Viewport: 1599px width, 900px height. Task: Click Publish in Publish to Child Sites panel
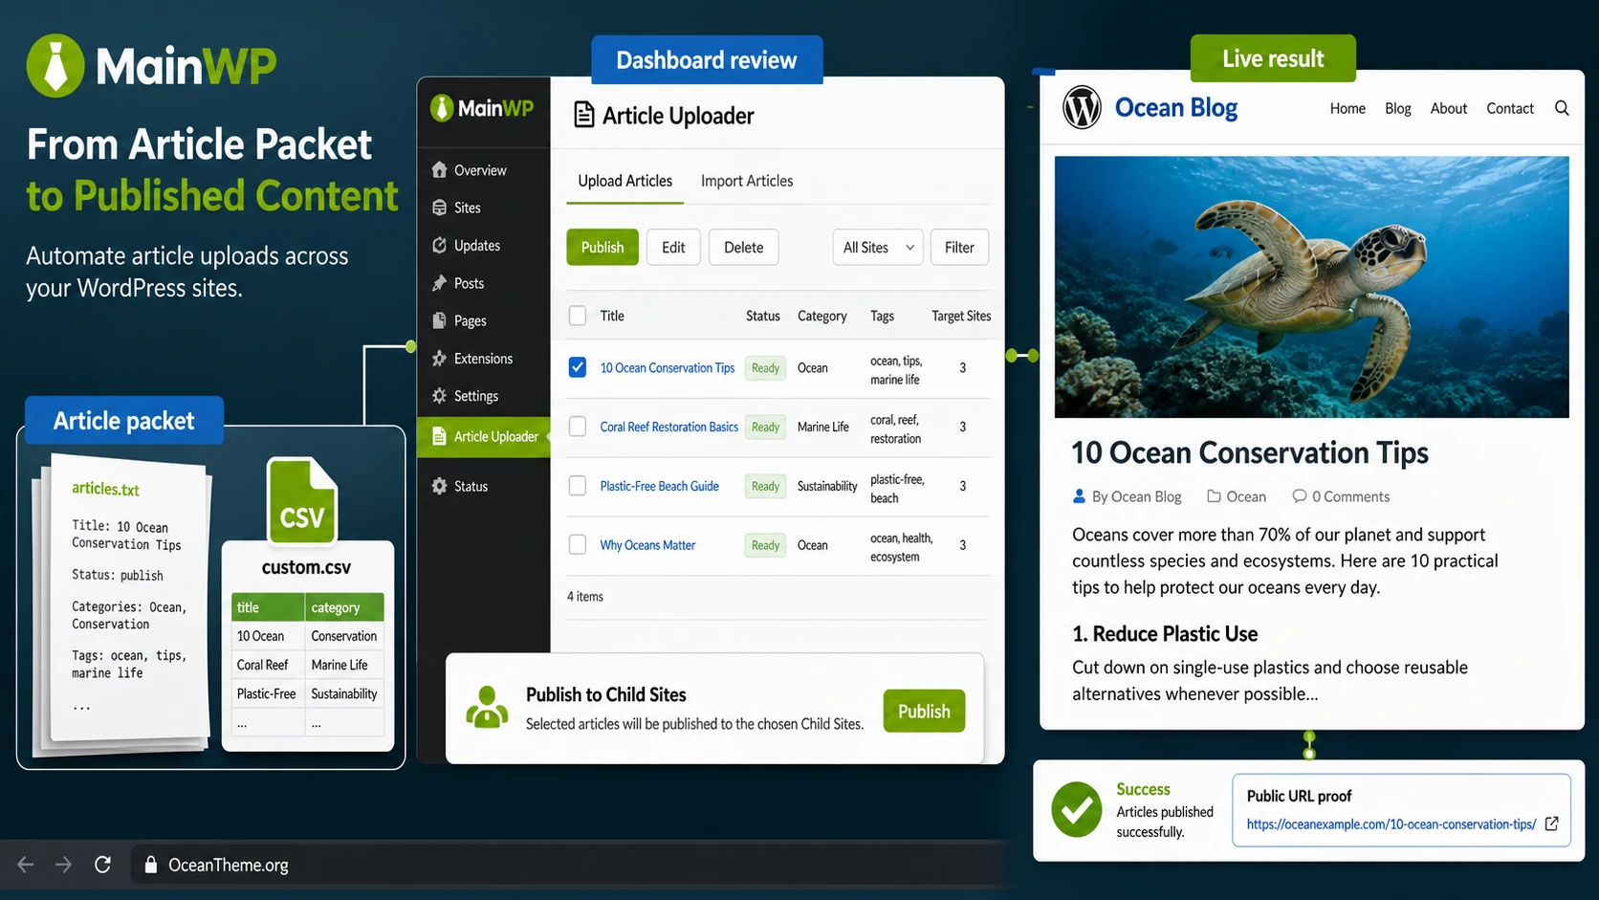[x=924, y=711]
